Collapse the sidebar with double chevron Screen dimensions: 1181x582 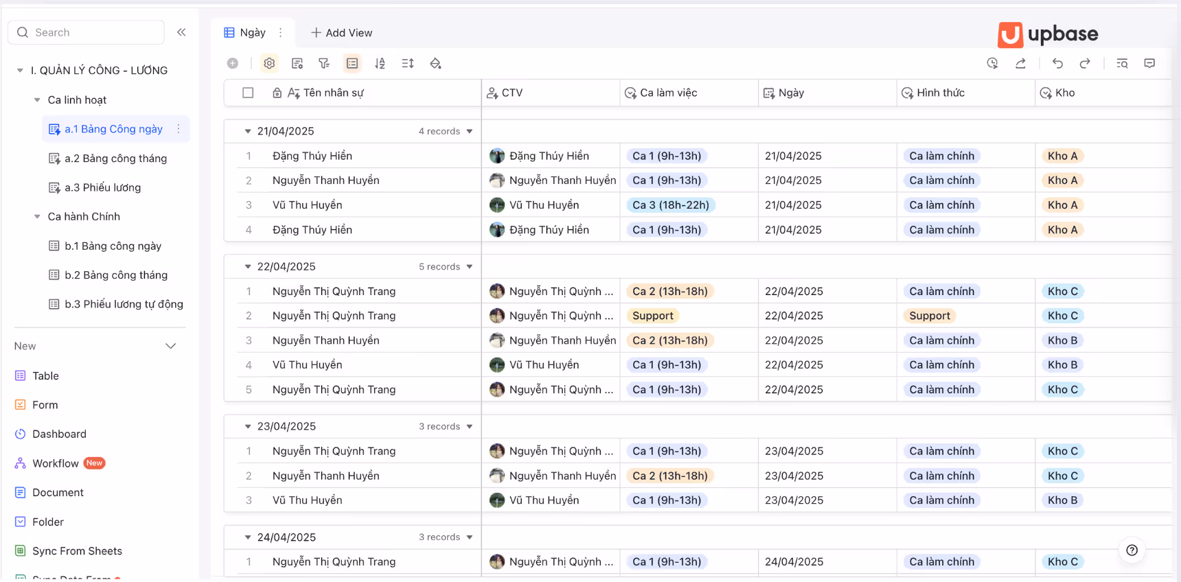pyautogui.click(x=181, y=32)
